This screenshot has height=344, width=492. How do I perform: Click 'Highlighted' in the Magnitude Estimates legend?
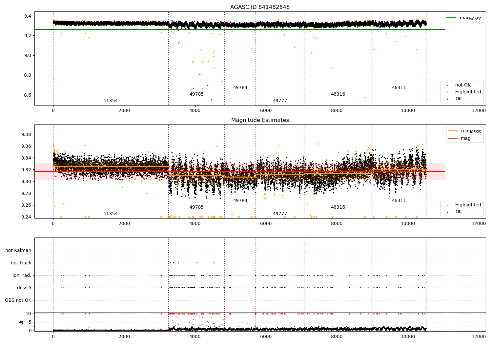(x=468, y=205)
